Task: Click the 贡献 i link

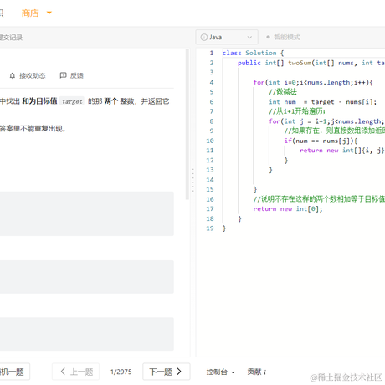Action: pos(256,372)
